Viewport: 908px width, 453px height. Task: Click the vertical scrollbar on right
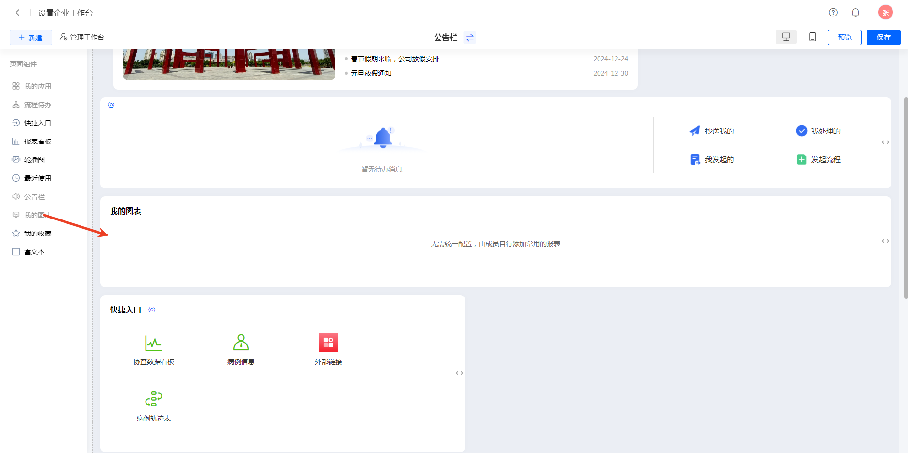[905, 194]
